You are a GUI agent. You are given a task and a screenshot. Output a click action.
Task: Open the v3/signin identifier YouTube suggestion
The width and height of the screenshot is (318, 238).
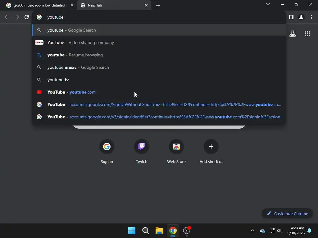click(x=159, y=117)
